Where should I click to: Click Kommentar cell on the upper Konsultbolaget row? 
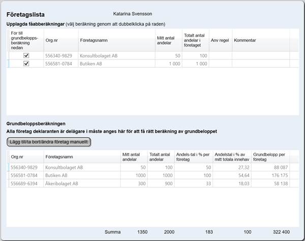261,55
